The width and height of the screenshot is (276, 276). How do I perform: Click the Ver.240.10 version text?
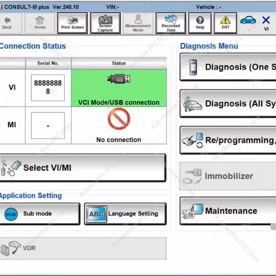pos(66,7)
